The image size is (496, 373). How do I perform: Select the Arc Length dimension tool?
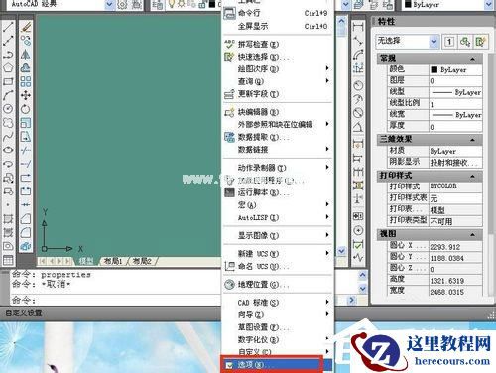(358, 55)
